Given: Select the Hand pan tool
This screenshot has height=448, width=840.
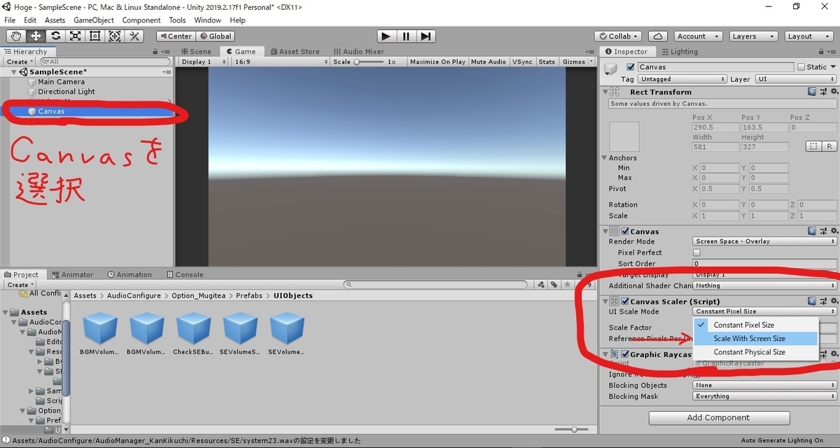Looking at the screenshot, I should (x=15, y=36).
